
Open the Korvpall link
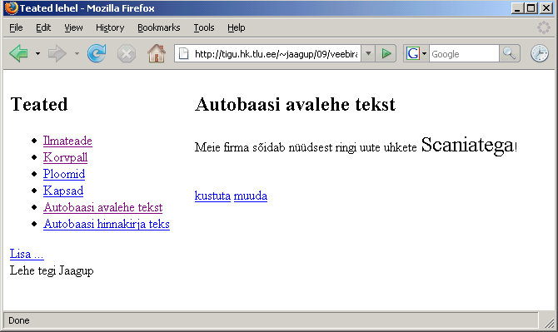point(66,157)
